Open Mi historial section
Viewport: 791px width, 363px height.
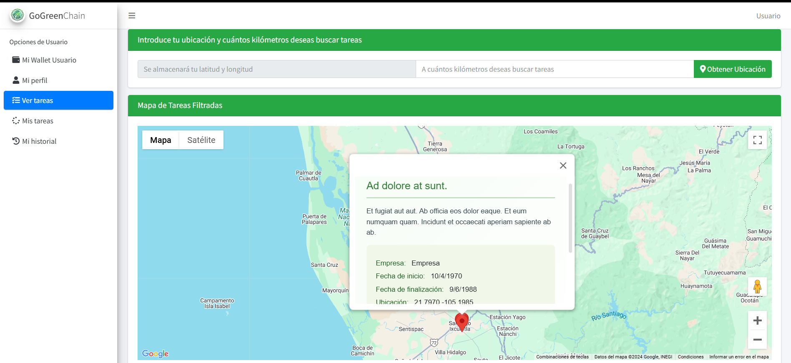coord(58,141)
